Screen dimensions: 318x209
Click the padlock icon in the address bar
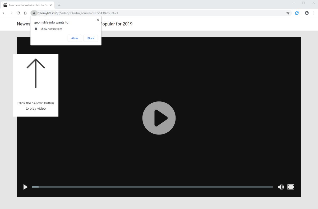(34, 13)
